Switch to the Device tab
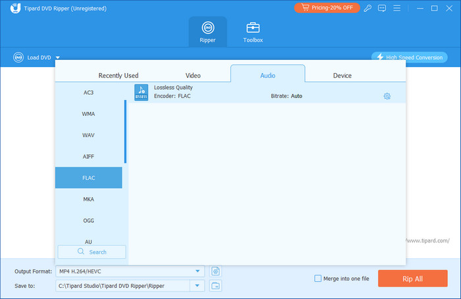461x299 pixels. point(342,76)
